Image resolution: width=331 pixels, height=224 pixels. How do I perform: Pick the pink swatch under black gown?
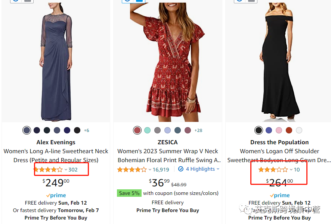[279, 130]
